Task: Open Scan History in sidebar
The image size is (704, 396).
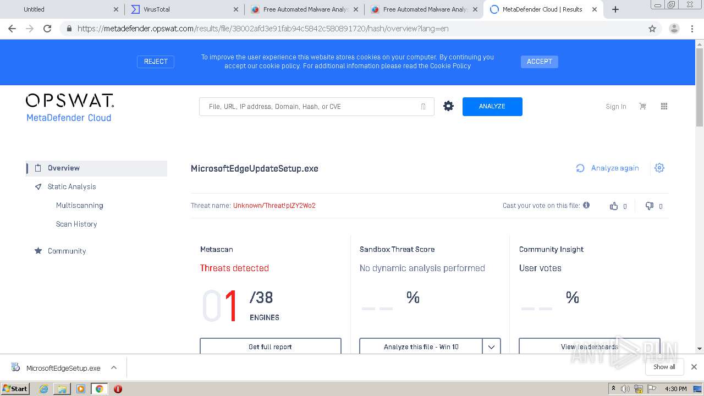Action: click(76, 224)
